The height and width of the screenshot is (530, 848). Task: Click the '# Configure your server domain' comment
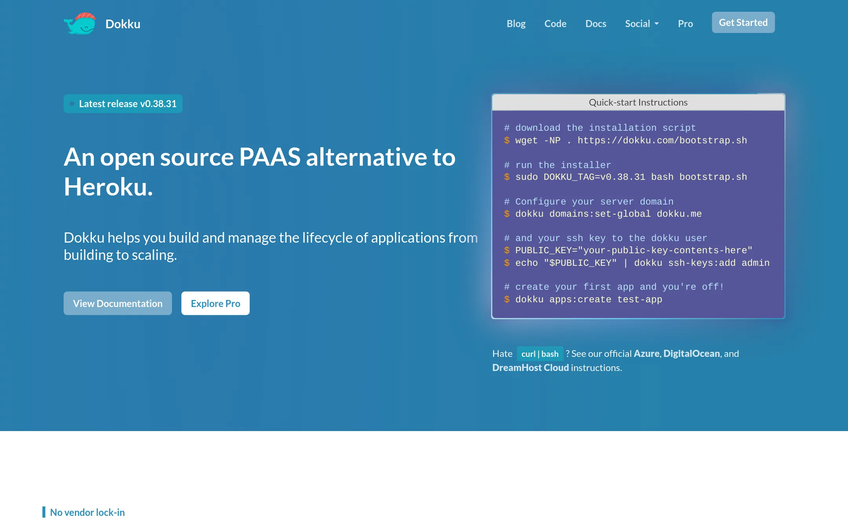588,202
